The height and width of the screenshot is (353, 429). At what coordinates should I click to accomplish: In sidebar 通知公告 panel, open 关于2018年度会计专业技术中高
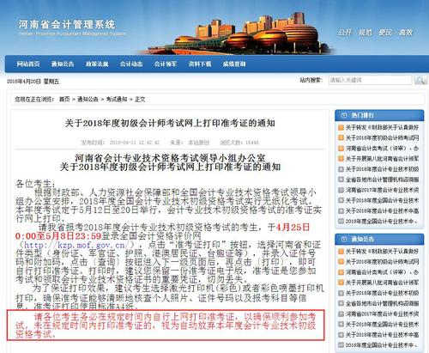click(382, 335)
